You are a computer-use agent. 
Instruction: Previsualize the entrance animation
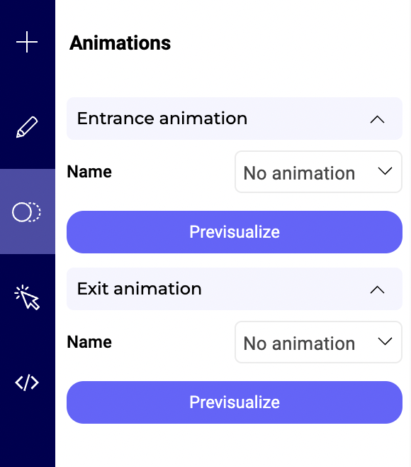click(235, 232)
